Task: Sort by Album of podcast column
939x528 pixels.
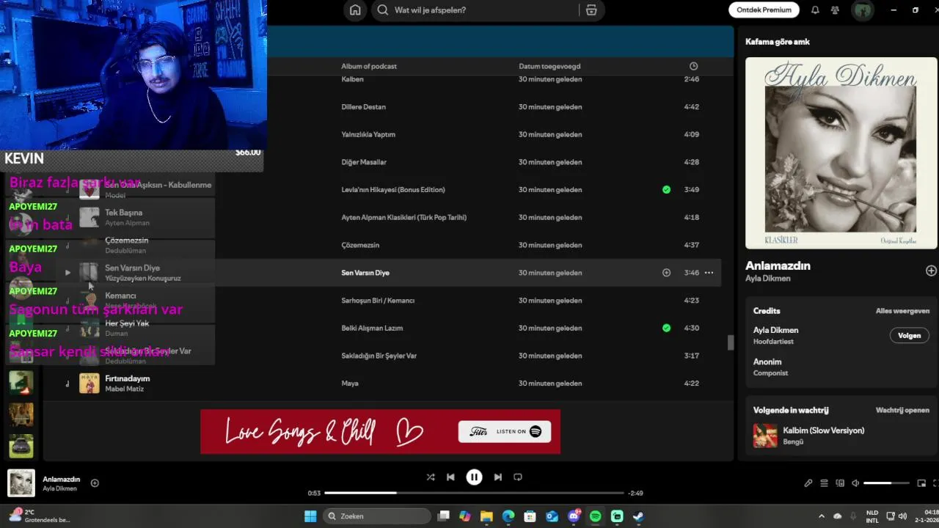Action: pyautogui.click(x=368, y=66)
